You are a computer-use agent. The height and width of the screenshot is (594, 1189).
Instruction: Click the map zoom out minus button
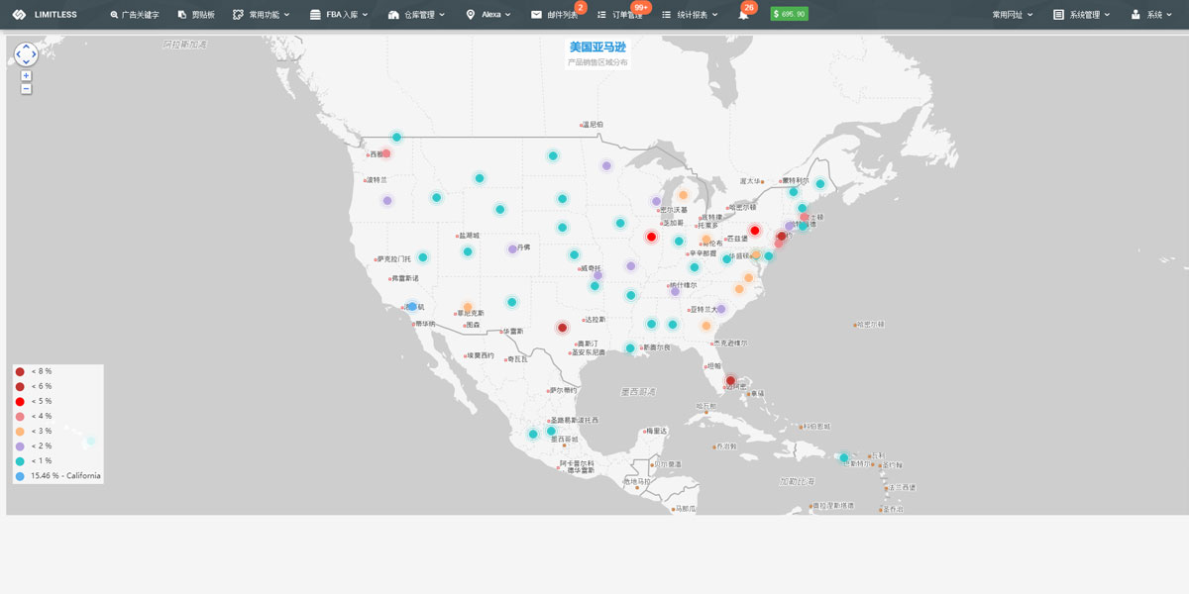[x=26, y=89]
